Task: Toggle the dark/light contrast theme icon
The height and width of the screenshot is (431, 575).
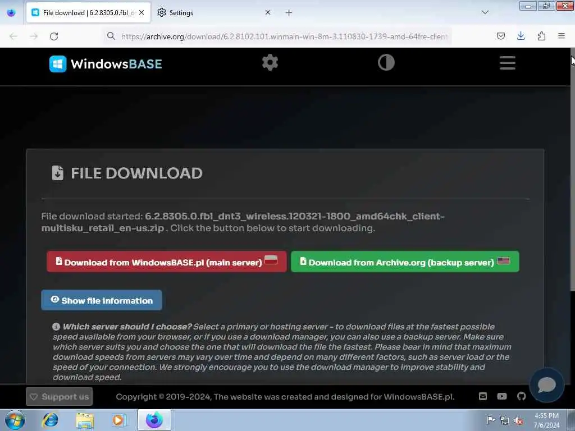Action: tap(386, 63)
